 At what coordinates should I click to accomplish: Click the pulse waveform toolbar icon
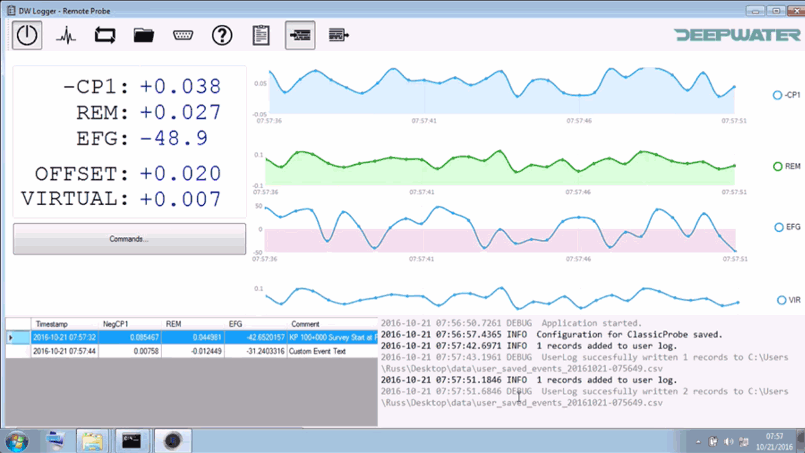pos(66,35)
